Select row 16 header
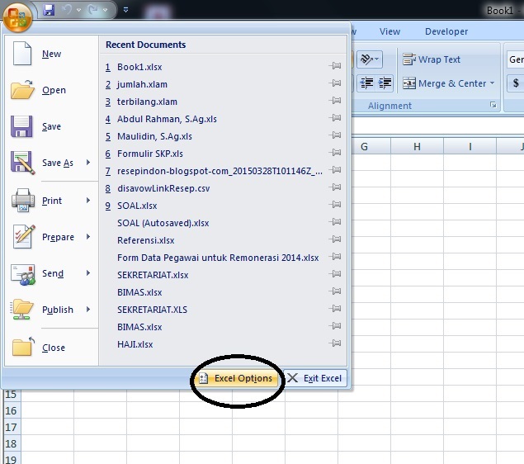Viewport: 524px width, 464px height. pos(11,410)
